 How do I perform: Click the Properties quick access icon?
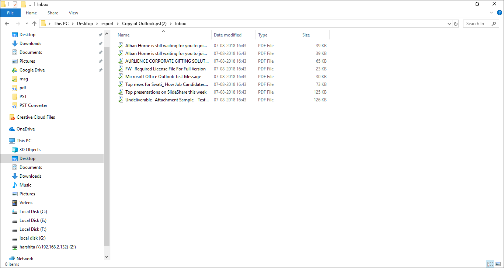point(15,4)
